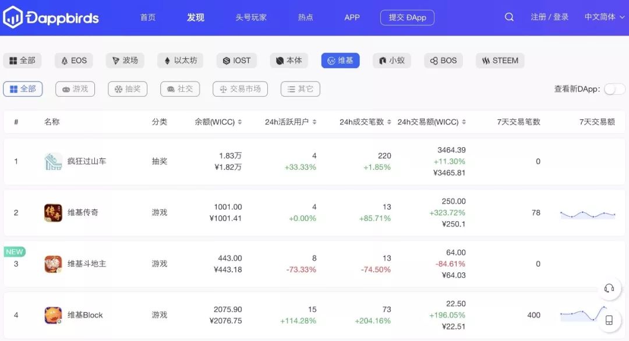Go to 首页 in navigation

[x=147, y=17]
